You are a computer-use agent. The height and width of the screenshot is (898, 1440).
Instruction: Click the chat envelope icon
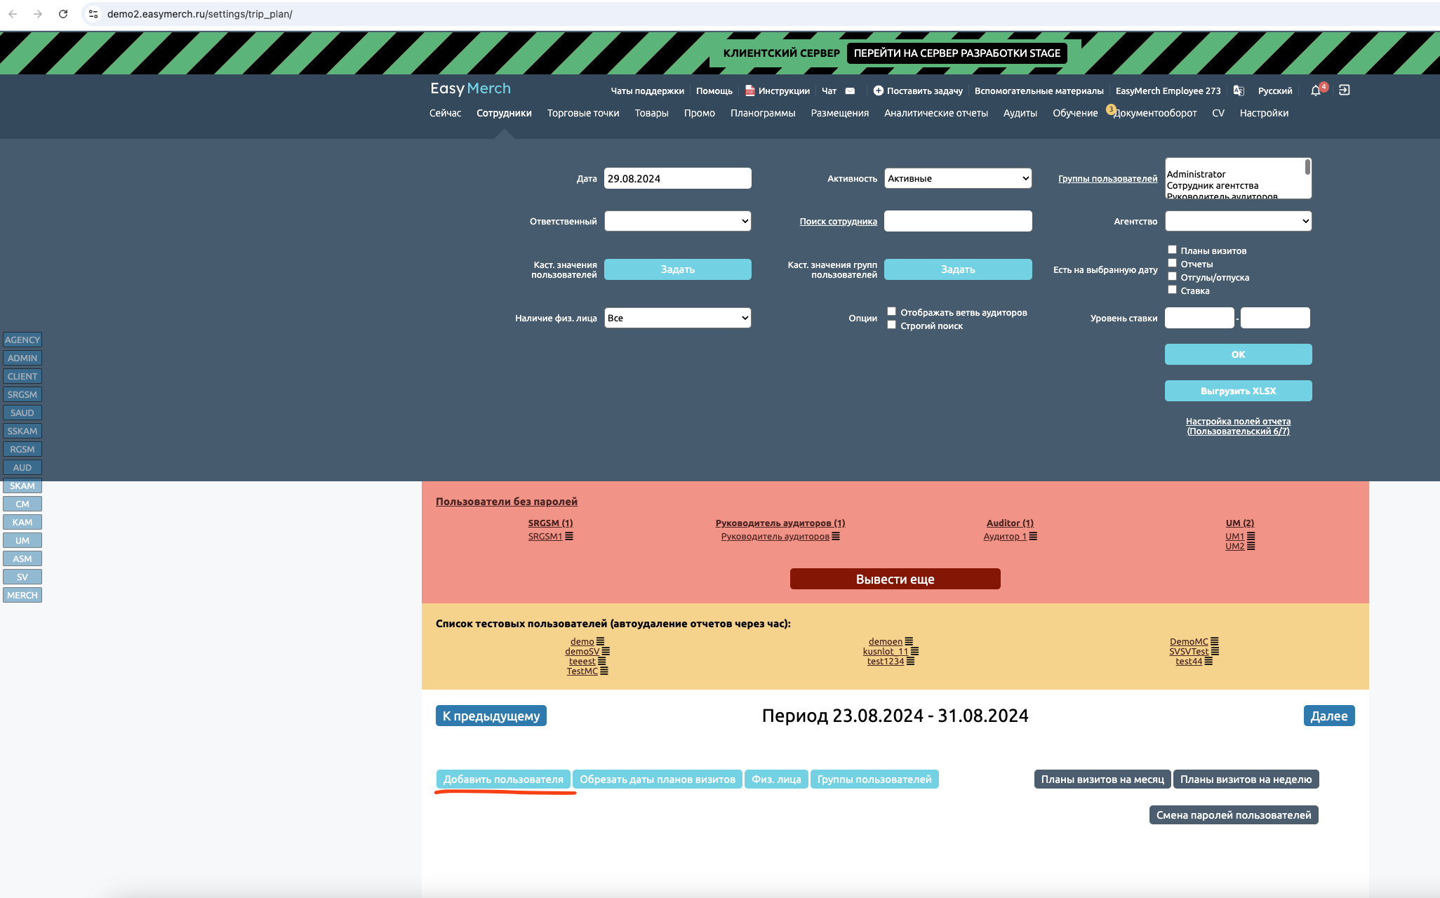tap(850, 91)
